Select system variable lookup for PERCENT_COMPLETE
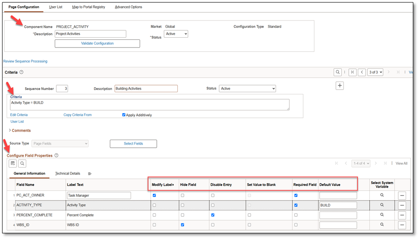This screenshot has height=239, width=419. click(x=382, y=215)
